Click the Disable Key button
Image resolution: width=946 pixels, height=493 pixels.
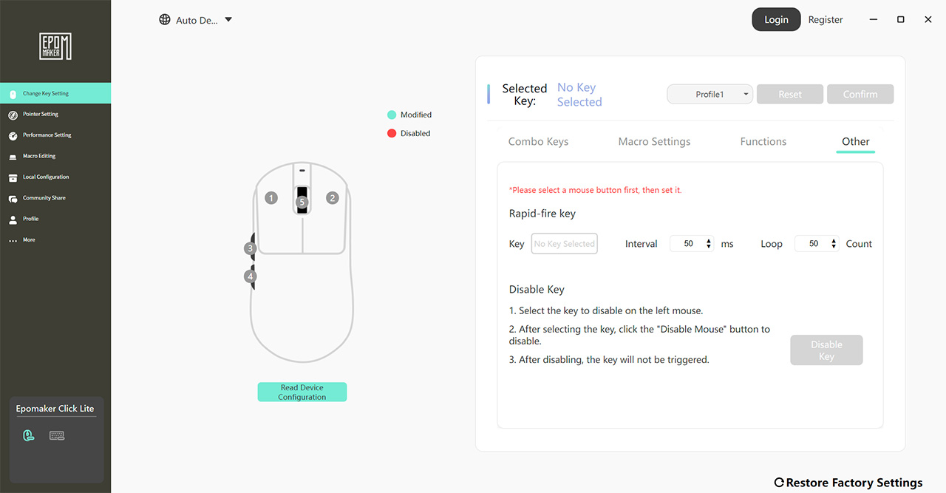[x=826, y=350]
